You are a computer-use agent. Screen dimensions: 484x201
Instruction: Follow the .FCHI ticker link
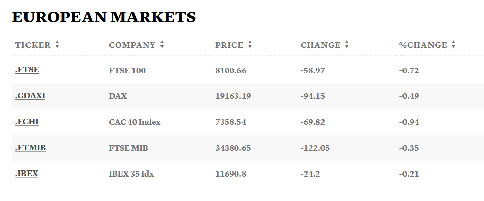(x=27, y=122)
